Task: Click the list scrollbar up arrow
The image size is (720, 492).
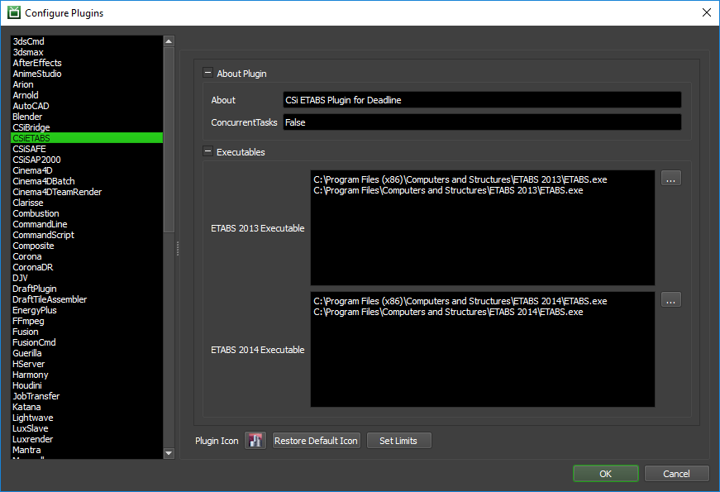Action: click(x=169, y=41)
